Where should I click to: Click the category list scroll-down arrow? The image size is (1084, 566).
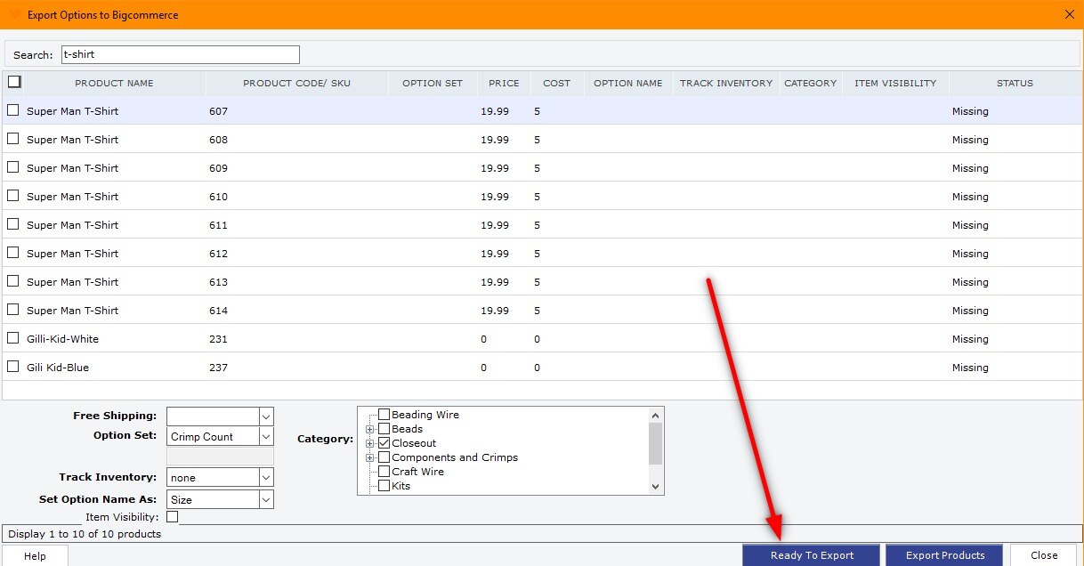tap(656, 487)
